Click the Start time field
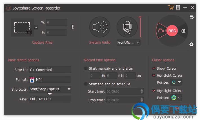 click(125, 91)
